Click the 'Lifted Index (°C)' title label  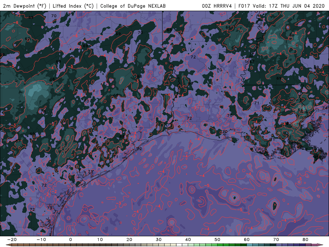point(73,6)
